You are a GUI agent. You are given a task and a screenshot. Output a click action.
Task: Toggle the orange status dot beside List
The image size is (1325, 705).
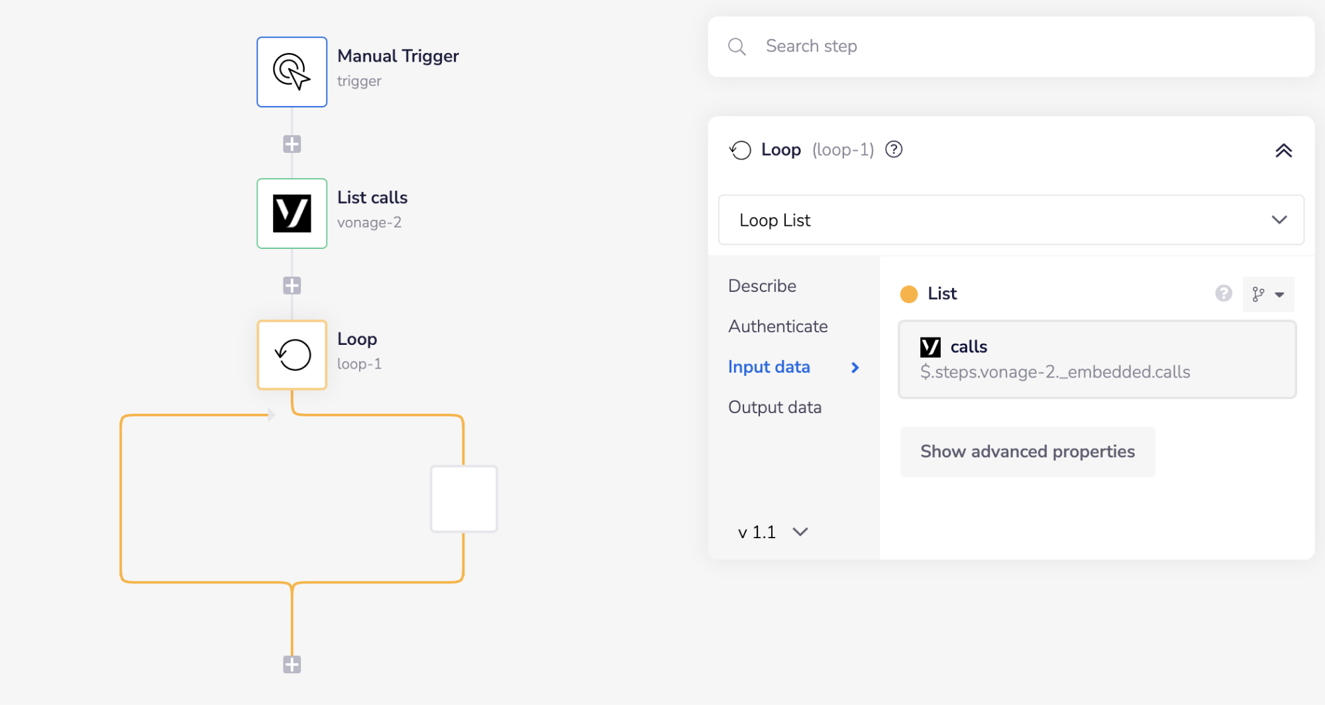tap(910, 293)
